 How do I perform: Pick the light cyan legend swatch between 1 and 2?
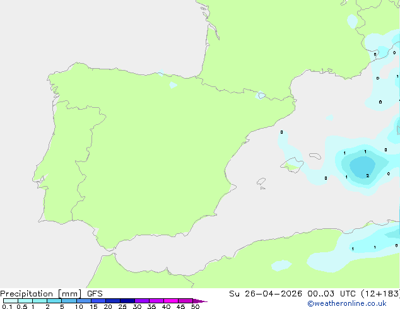click(40, 301)
